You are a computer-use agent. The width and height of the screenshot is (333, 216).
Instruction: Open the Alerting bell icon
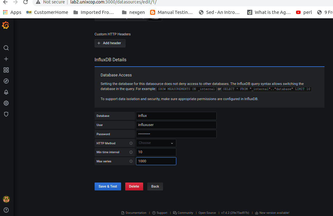coord(6,92)
